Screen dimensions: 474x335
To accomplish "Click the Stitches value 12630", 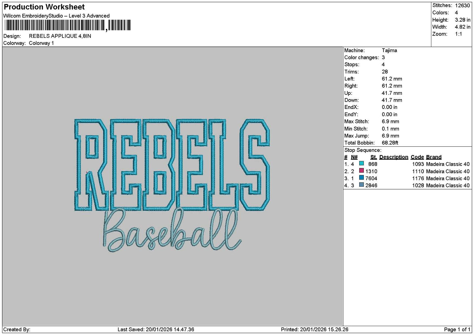I will pyautogui.click(x=463, y=6).
